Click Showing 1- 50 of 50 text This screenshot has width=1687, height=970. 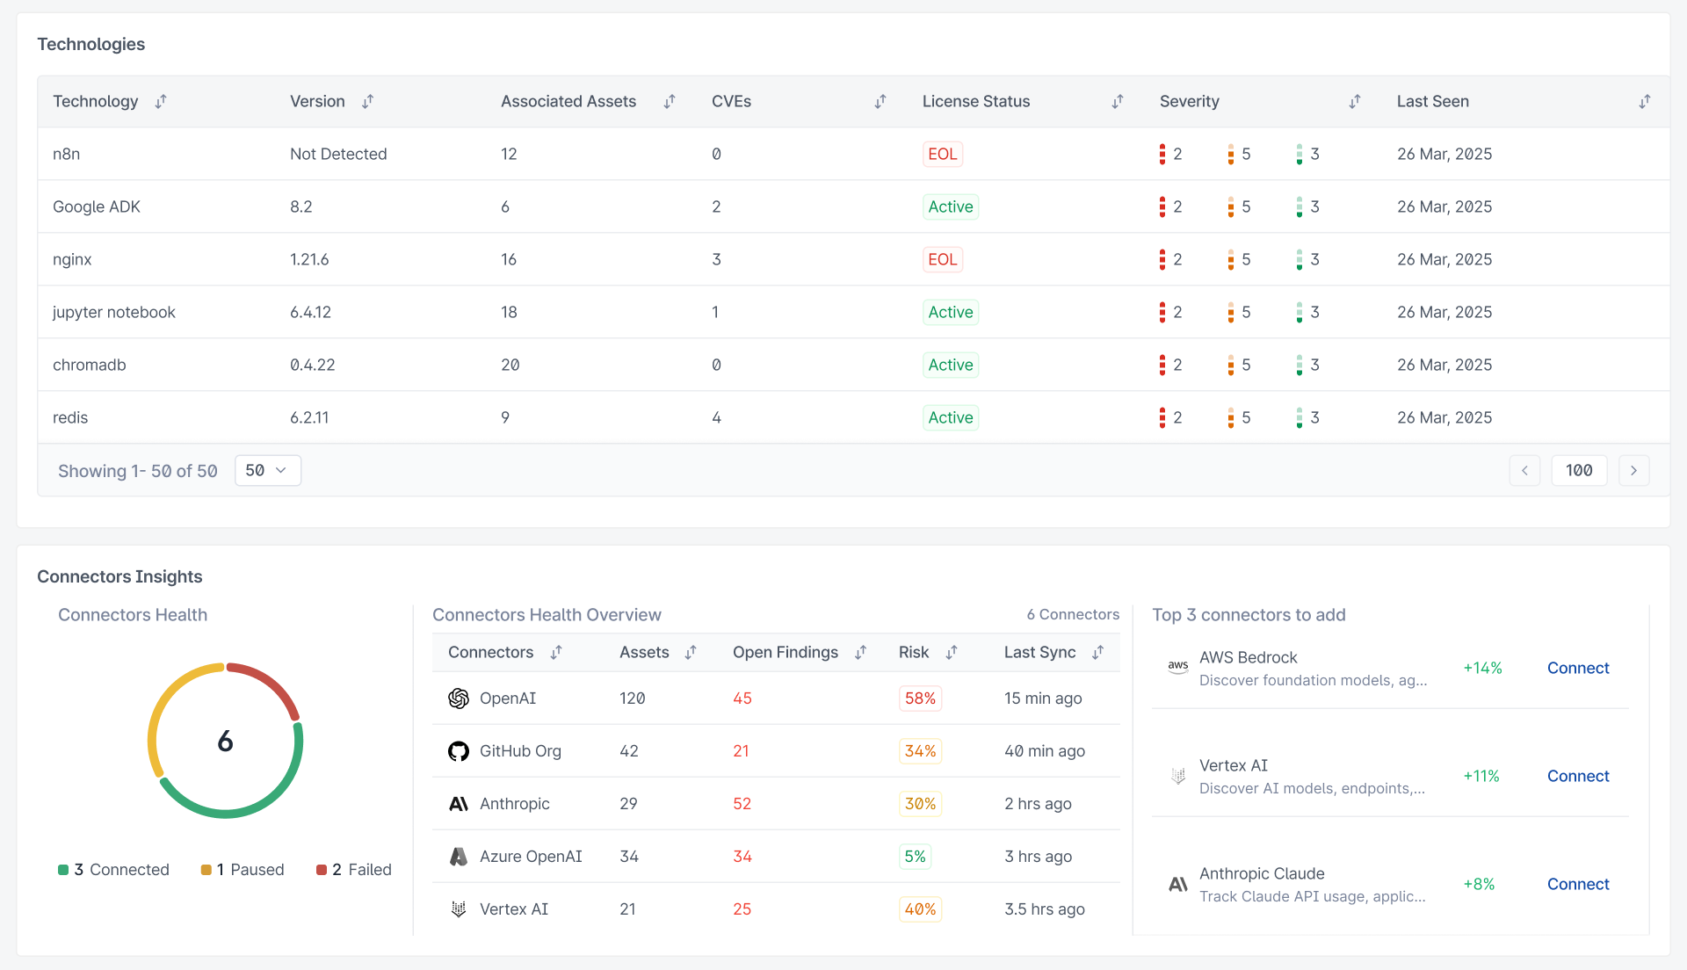(138, 472)
